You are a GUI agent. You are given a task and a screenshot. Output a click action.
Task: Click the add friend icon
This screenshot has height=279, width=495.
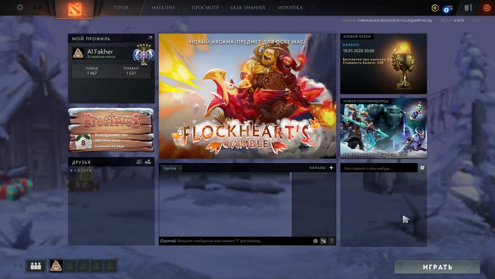point(148,162)
